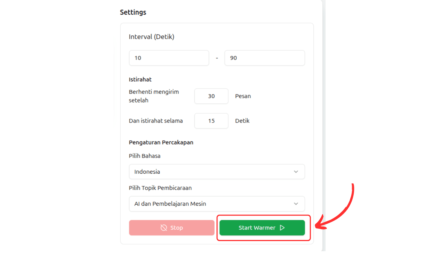Viewport: 439px width, 254px height.
Task: Click the chevron arrow beside Indonesia
Action: (x=296, y=172)
